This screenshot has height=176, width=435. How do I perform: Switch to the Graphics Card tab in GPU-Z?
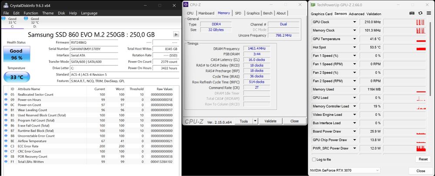[x=321, y=14]
